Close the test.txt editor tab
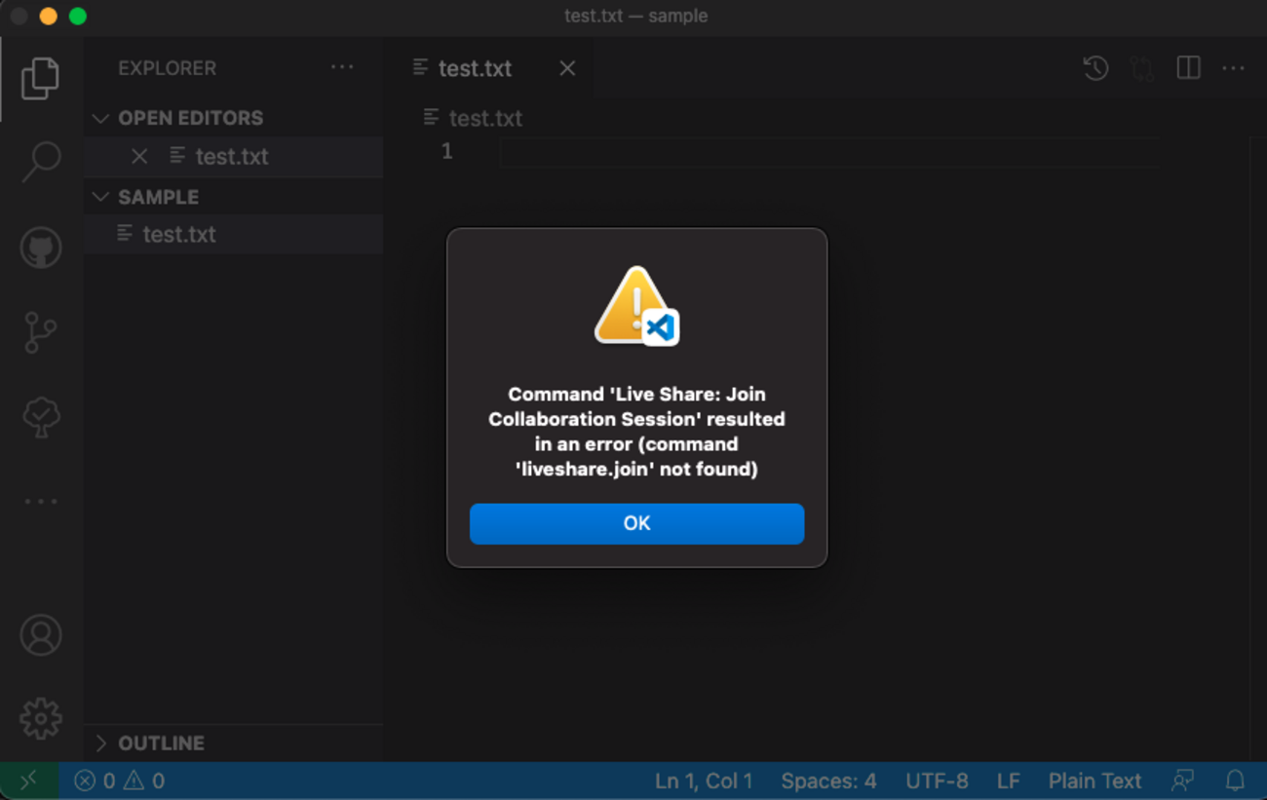 (x=567, y=68)
